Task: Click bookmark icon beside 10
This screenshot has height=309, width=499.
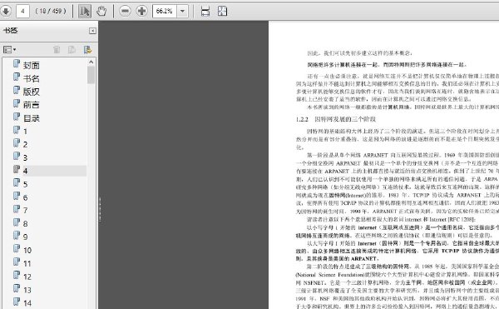Action: point(17,248)
